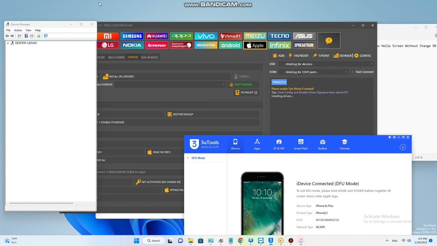Image resolution: width=437 pixels, height=246 pixels.
Task: Open the T.POINT tool
Action: click(x=321, y=56)
